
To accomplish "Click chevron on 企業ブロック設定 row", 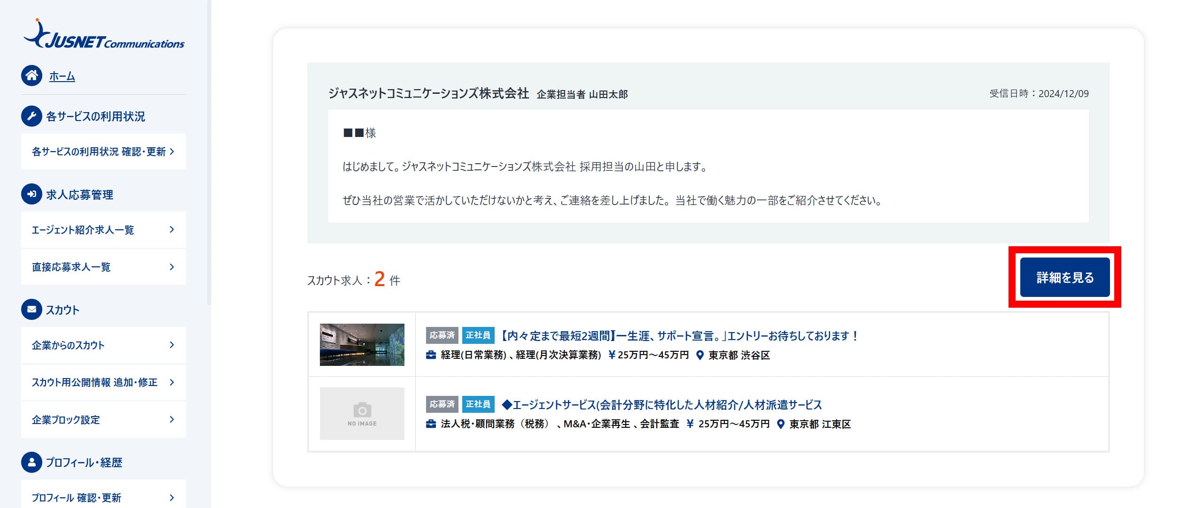I will point(172,419).
